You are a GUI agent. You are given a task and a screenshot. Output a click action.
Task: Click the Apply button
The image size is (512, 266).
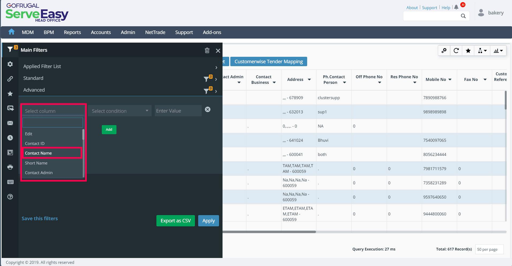[x=208, y=221]
